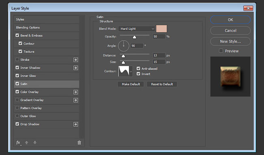Screen dimensions: 264x155
Task: Click the Distance slider handle
Action: [123, 56]
